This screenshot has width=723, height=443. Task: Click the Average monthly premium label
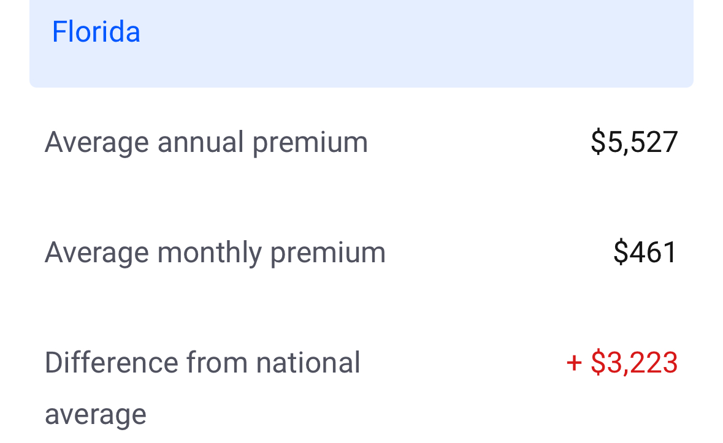point(215,252)
